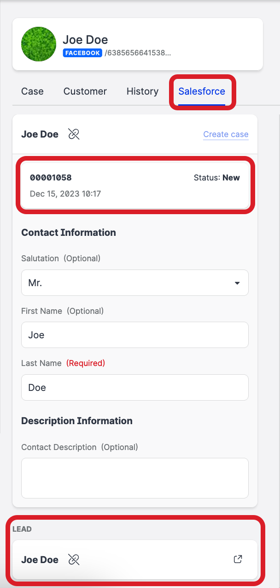Switch to the Case tab
The width and height of the screenshot is (280, 588).
32,91
